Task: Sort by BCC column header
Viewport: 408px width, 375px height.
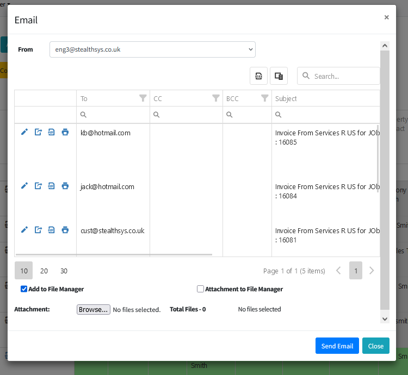Action: point(232,98)
